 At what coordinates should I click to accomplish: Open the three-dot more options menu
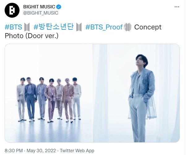177,7
